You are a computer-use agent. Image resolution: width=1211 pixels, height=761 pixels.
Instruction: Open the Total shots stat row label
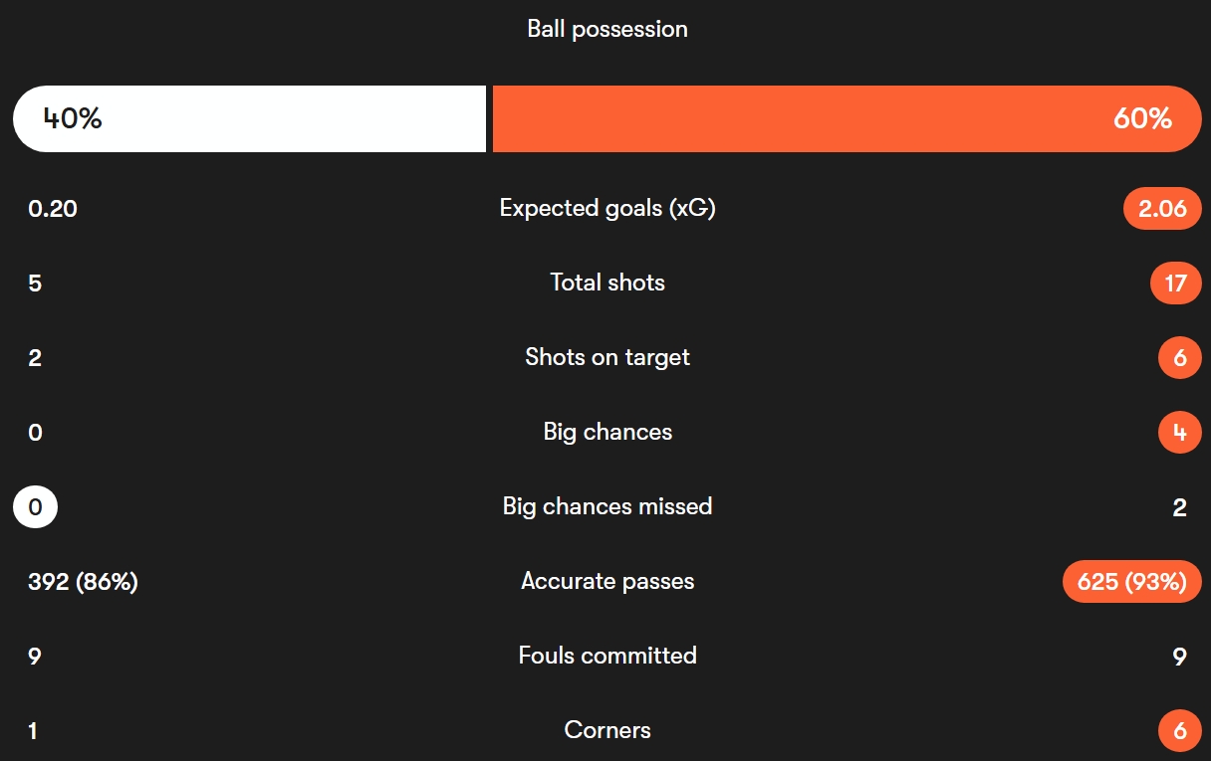pyautogui.click(x=607, y=283)
